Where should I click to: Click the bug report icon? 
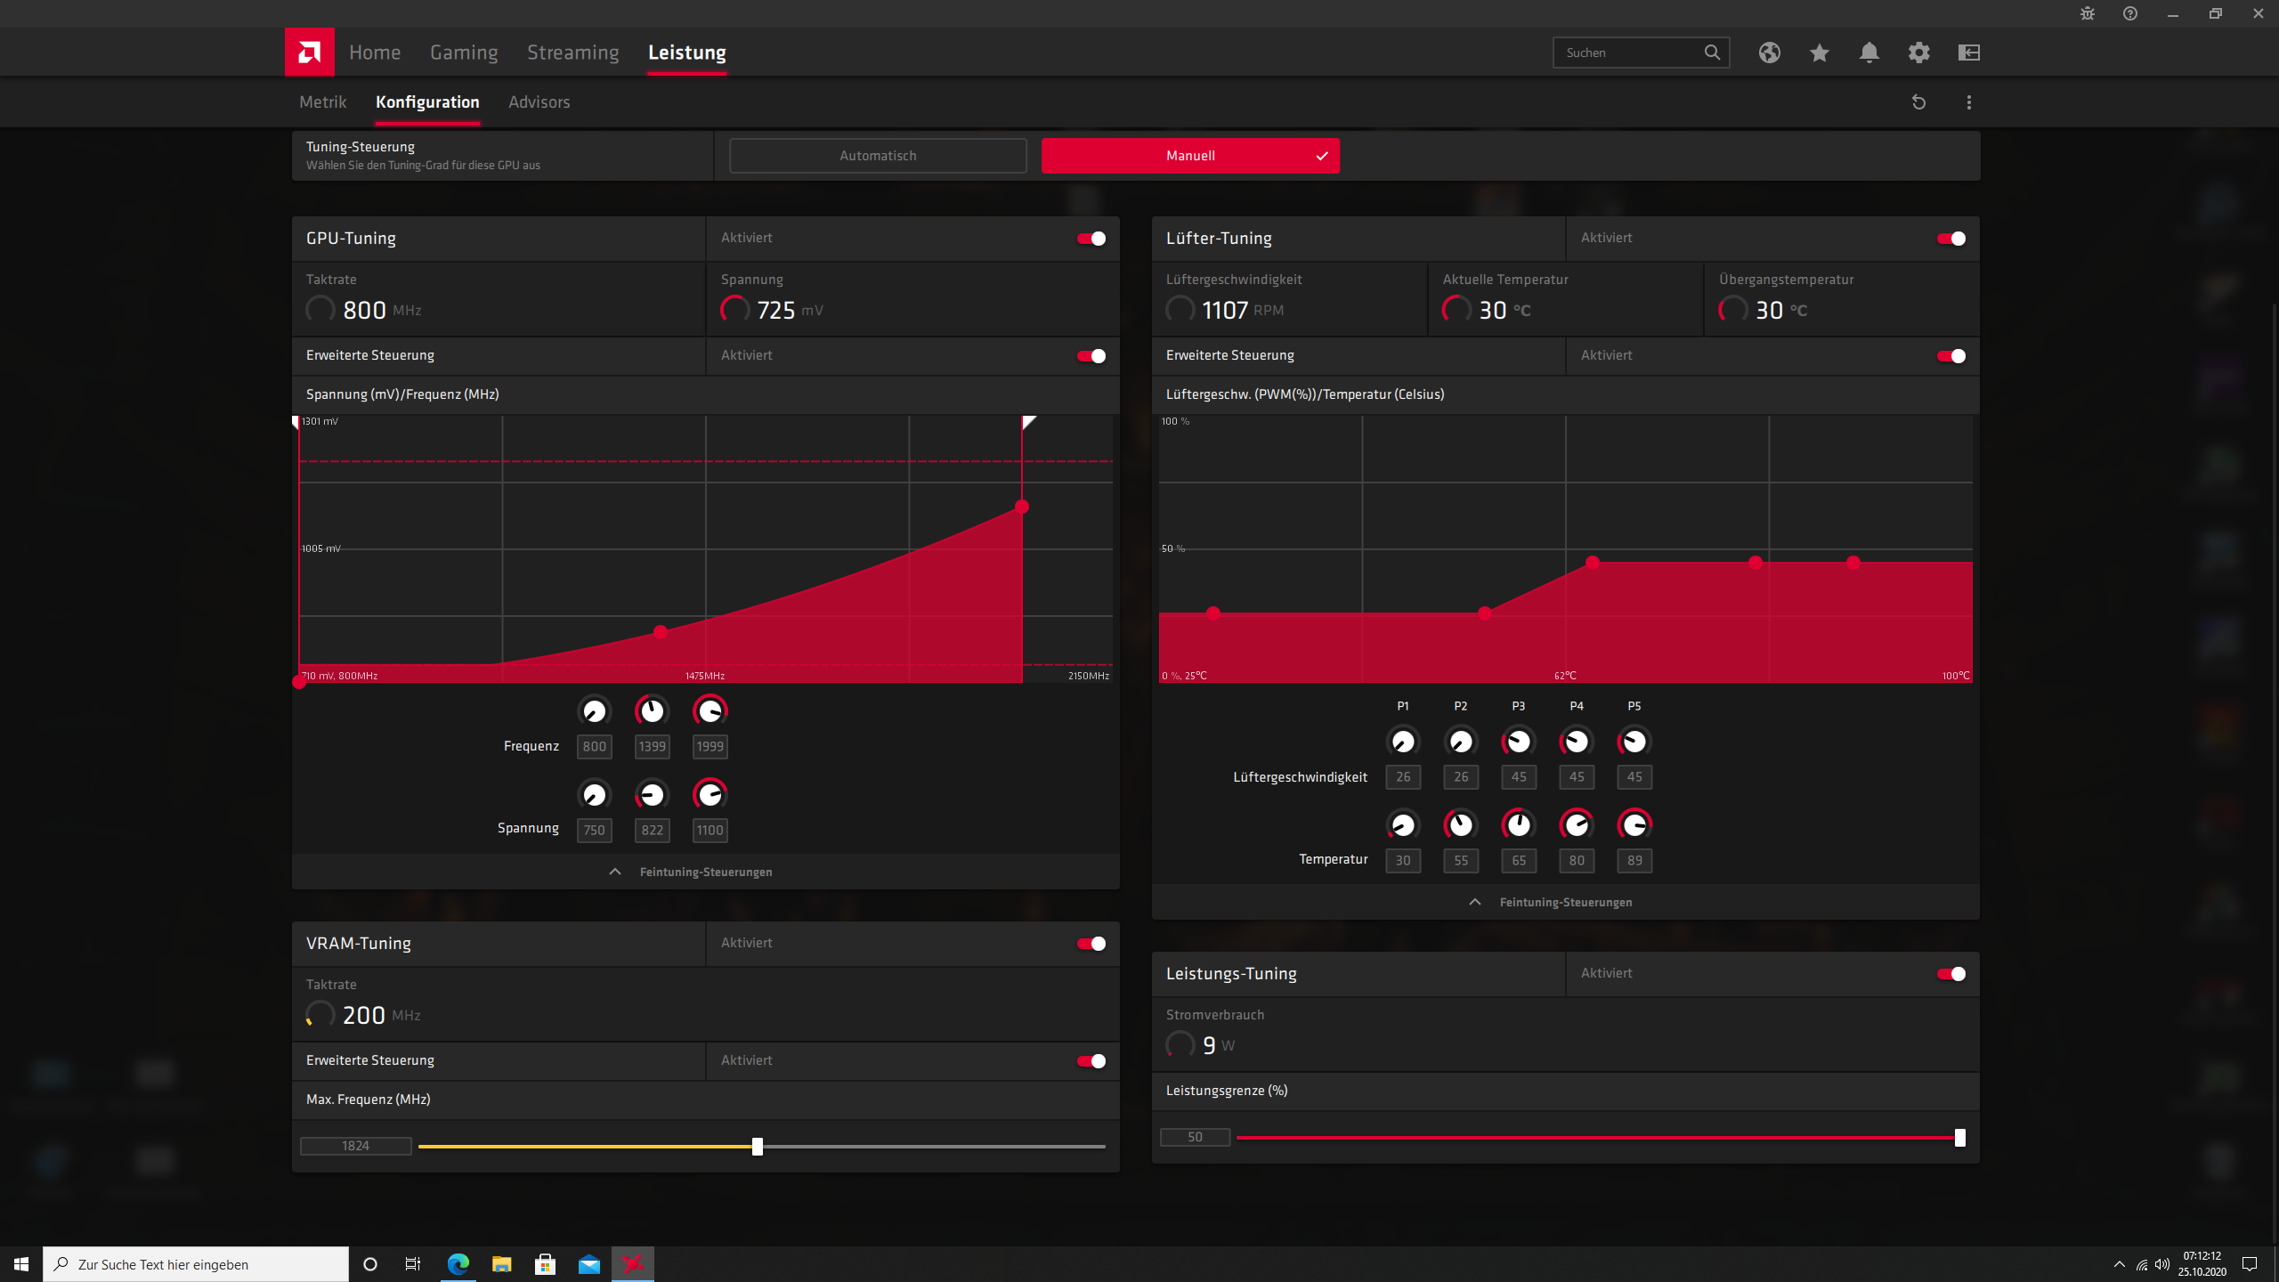(x=2087, y=13)
